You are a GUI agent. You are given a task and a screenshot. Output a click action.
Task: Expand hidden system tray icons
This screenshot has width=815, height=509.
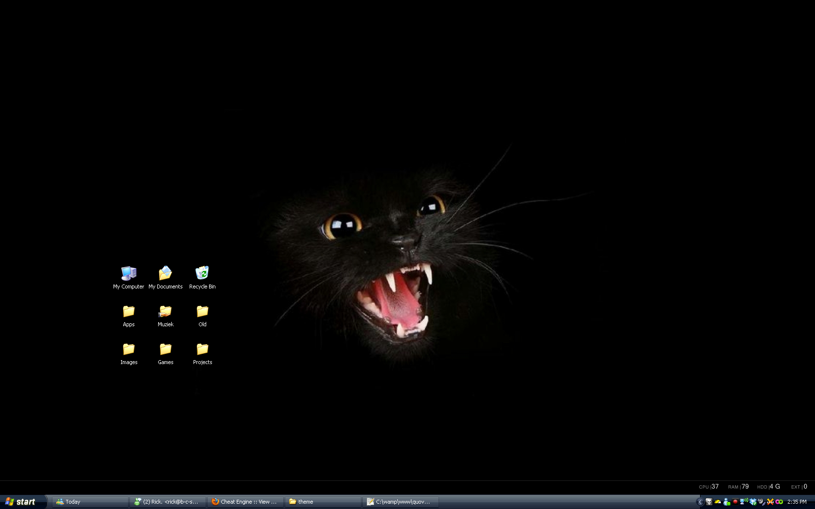(700, 502)
